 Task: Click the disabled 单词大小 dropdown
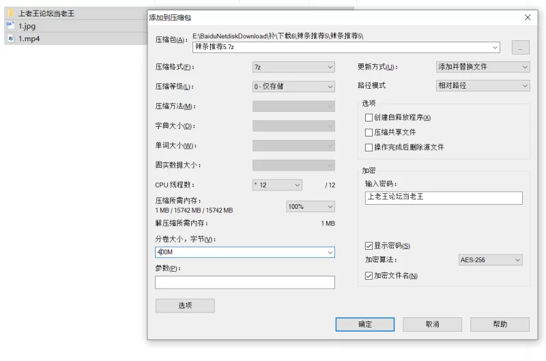point(293,145)
